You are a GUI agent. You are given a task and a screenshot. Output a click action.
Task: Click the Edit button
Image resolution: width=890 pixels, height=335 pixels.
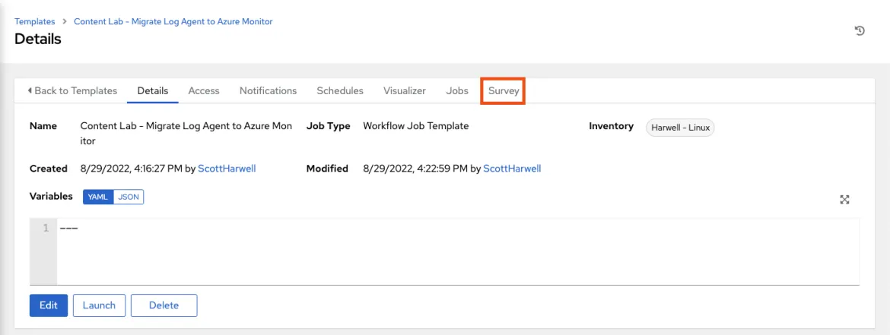coord(49,305)
